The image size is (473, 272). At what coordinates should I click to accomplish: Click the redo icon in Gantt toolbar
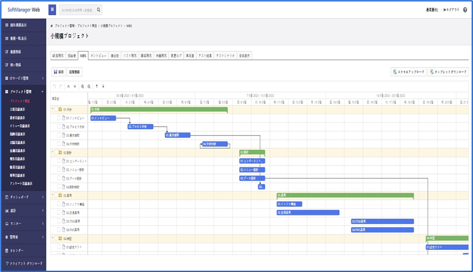coord(61,86)
